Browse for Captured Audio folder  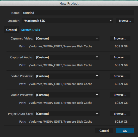(x=120, y=57)
